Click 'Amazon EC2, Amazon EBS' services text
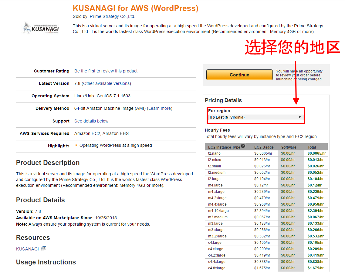This screenshot has height=272, width=345. coord(101,133)
